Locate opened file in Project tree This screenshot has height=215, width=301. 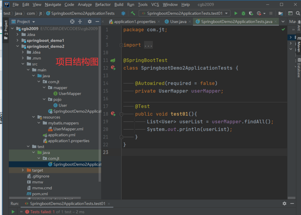[x=72, y=21]
